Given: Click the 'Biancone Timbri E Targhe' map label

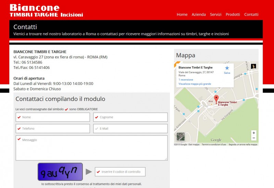Looking at the screenshot, I should pos(227,103).
